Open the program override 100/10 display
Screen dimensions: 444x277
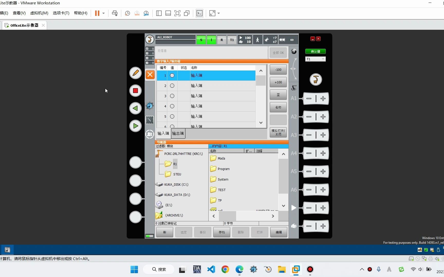245,40
